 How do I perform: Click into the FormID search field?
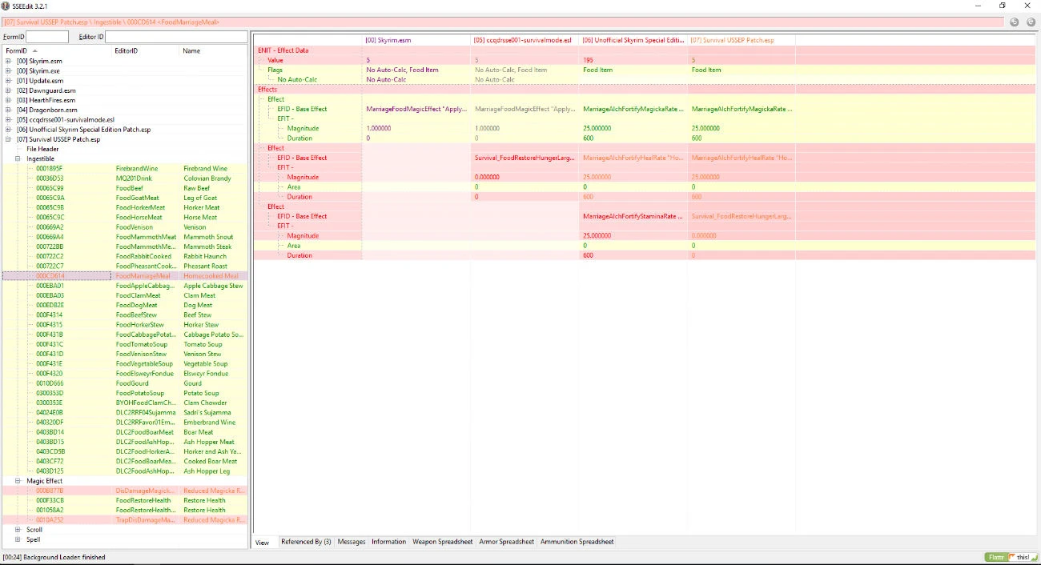click(47, 38)
